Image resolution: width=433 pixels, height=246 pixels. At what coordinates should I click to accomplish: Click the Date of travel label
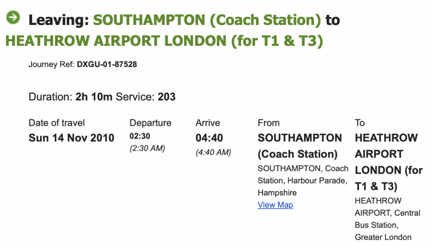57,123
